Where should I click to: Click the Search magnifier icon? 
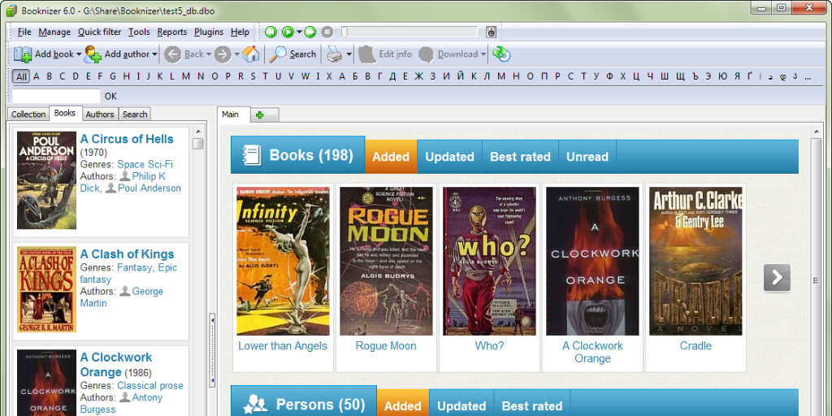(x=278, y=54)
